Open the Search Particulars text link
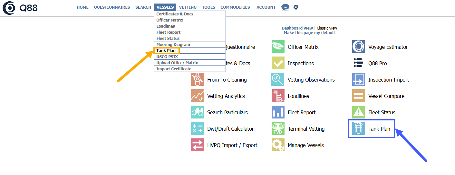 tap(227, 112)
